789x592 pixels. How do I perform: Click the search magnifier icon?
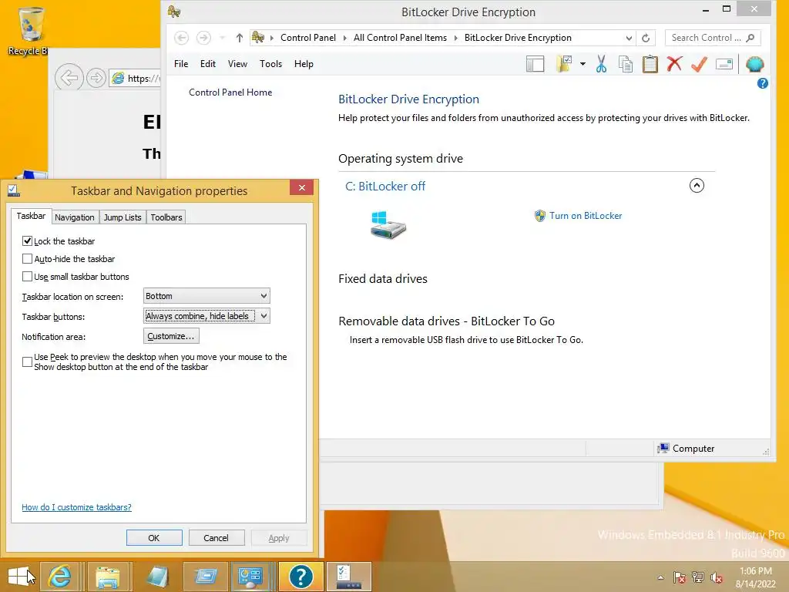tap(750, 38)
